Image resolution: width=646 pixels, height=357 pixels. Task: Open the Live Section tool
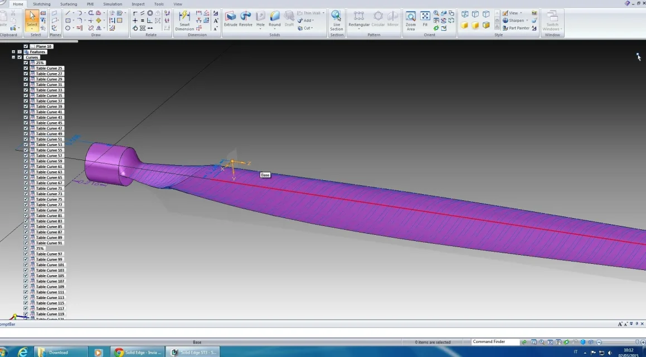coord(336,20)
